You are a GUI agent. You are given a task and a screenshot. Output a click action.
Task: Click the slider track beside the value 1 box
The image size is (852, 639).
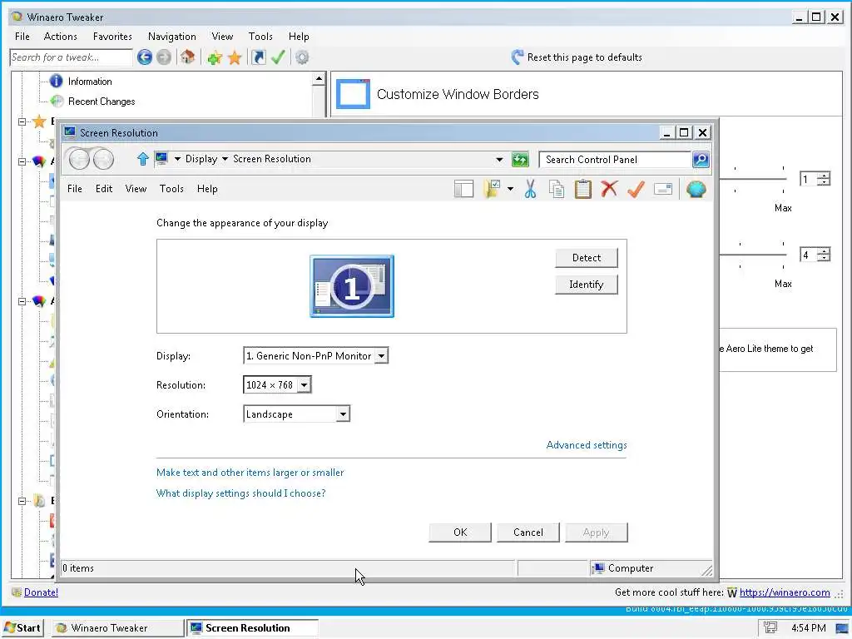(753, 180)
